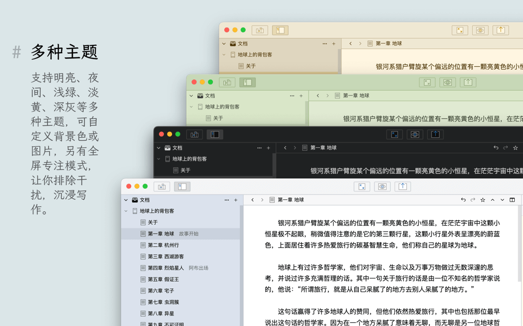The image size is (523, 326).
Task: Select 第七章 虫洞簇 document
Action: click(180, 302)
